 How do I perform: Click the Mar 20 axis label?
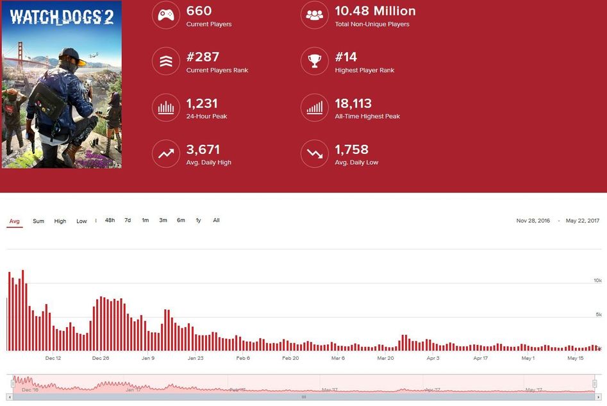point(385,358)
